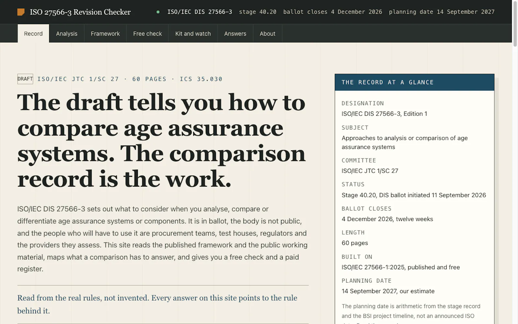
Task: Click the ISO 27566-3 Revision Checker title
Action: tap(80, 12)
